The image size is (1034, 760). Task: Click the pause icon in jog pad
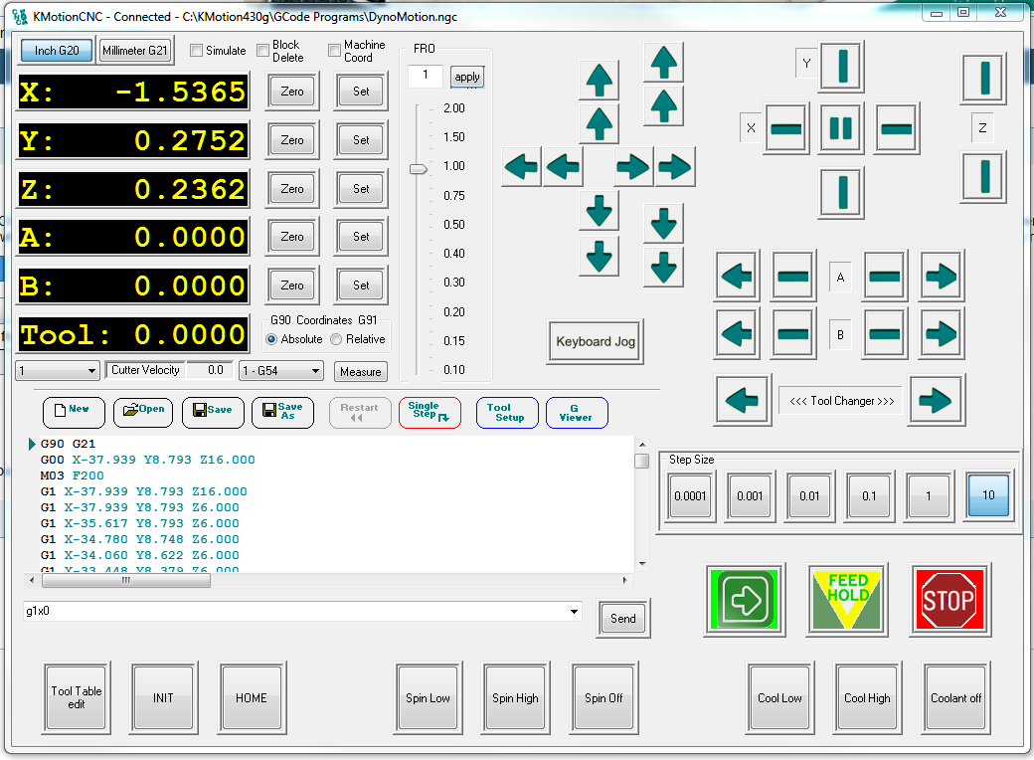(841, 128)
